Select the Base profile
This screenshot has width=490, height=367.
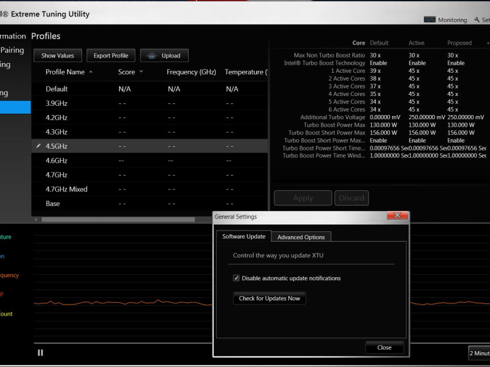click(149, 204)
